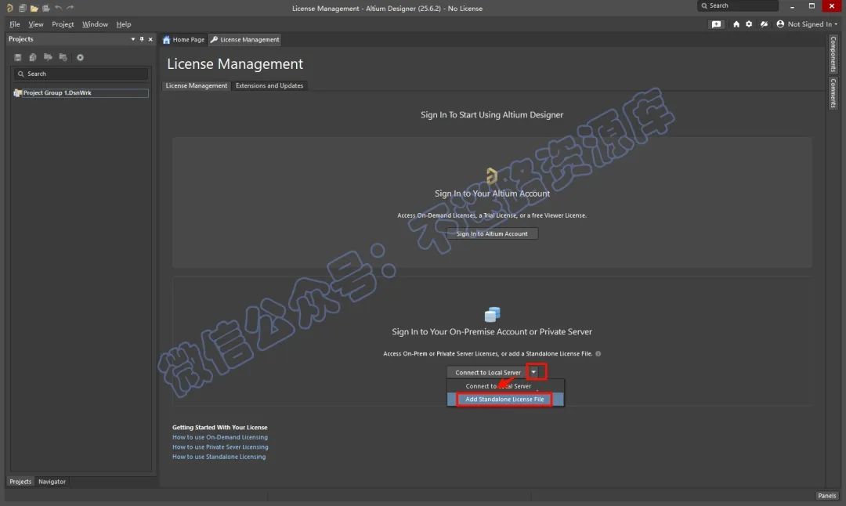Choose Add Standalone License File

[505, 399]
